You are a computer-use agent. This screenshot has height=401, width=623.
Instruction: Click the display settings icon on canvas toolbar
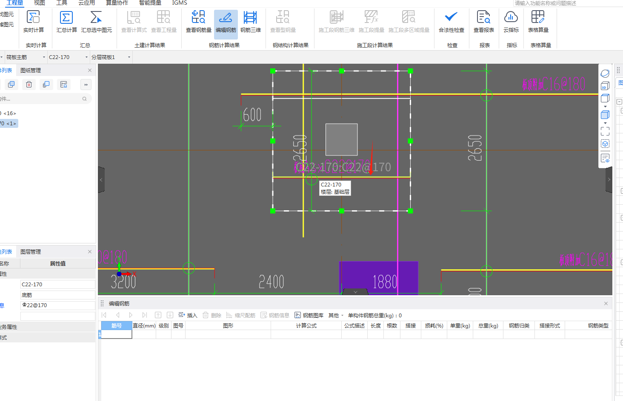tap(605, 158)
